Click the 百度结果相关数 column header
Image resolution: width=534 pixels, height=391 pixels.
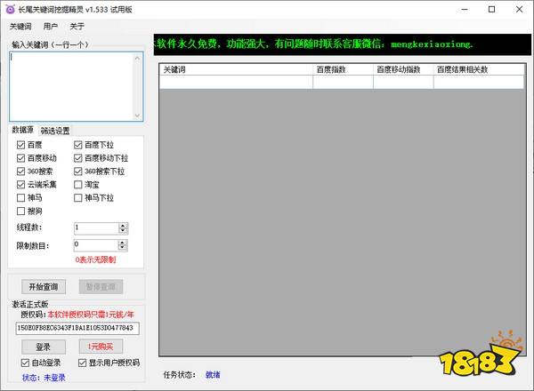click(479, 69)
